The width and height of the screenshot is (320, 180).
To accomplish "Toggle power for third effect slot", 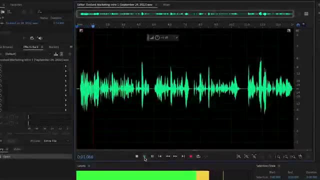I will click(0, 76).
